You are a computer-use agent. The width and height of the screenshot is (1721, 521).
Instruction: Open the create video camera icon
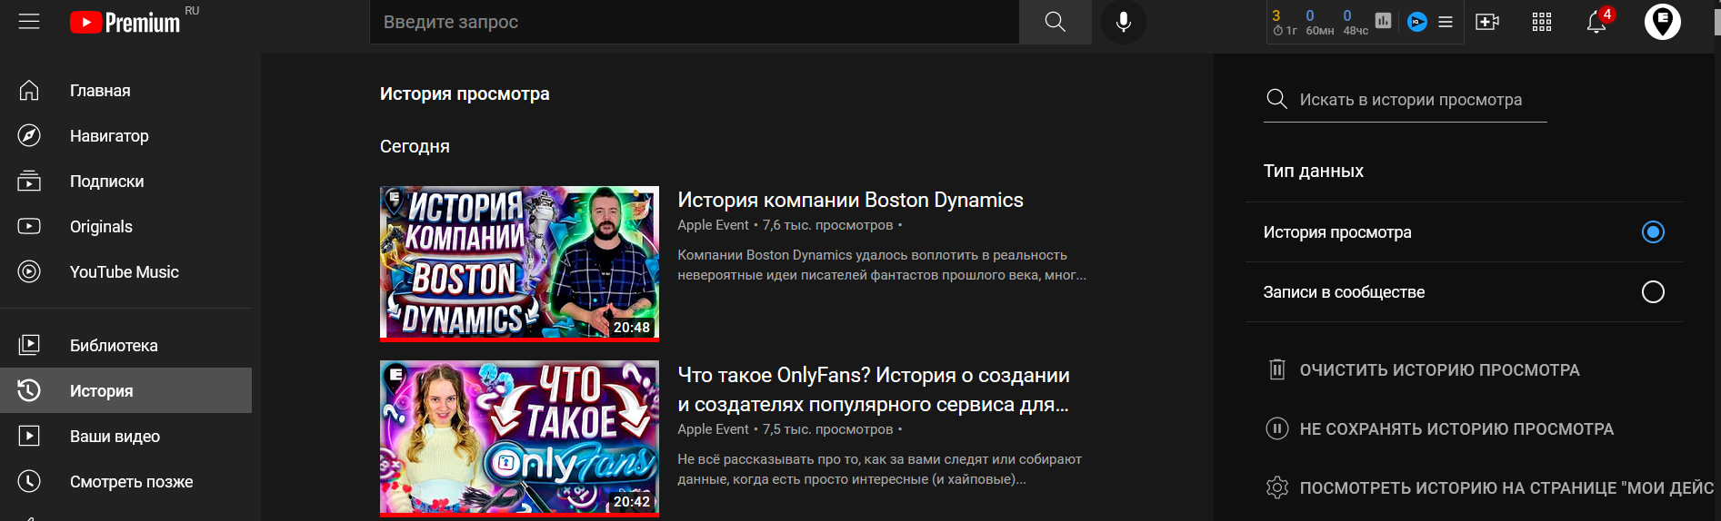pos(1487,22)
